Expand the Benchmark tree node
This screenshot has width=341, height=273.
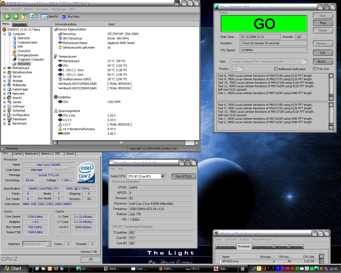tap(4, 123)
